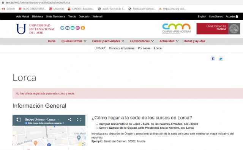This screenshot has height=150, width=243.
Task: Open the UniverSite bookmark
Action: coord(57,9)
